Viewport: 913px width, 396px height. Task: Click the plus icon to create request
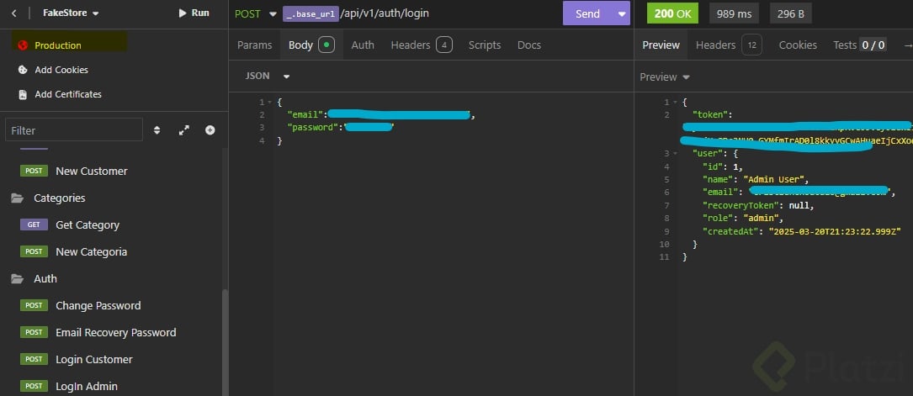(x=210, y=130)
